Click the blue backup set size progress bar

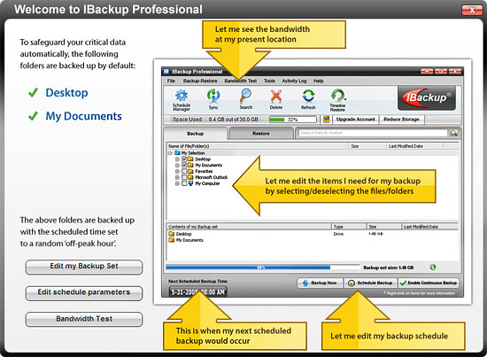pos(262,268)
